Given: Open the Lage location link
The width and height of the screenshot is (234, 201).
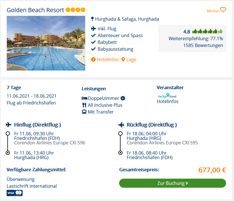Looking at the screenshot, I should pyautogui.click(x=131, y=59).
